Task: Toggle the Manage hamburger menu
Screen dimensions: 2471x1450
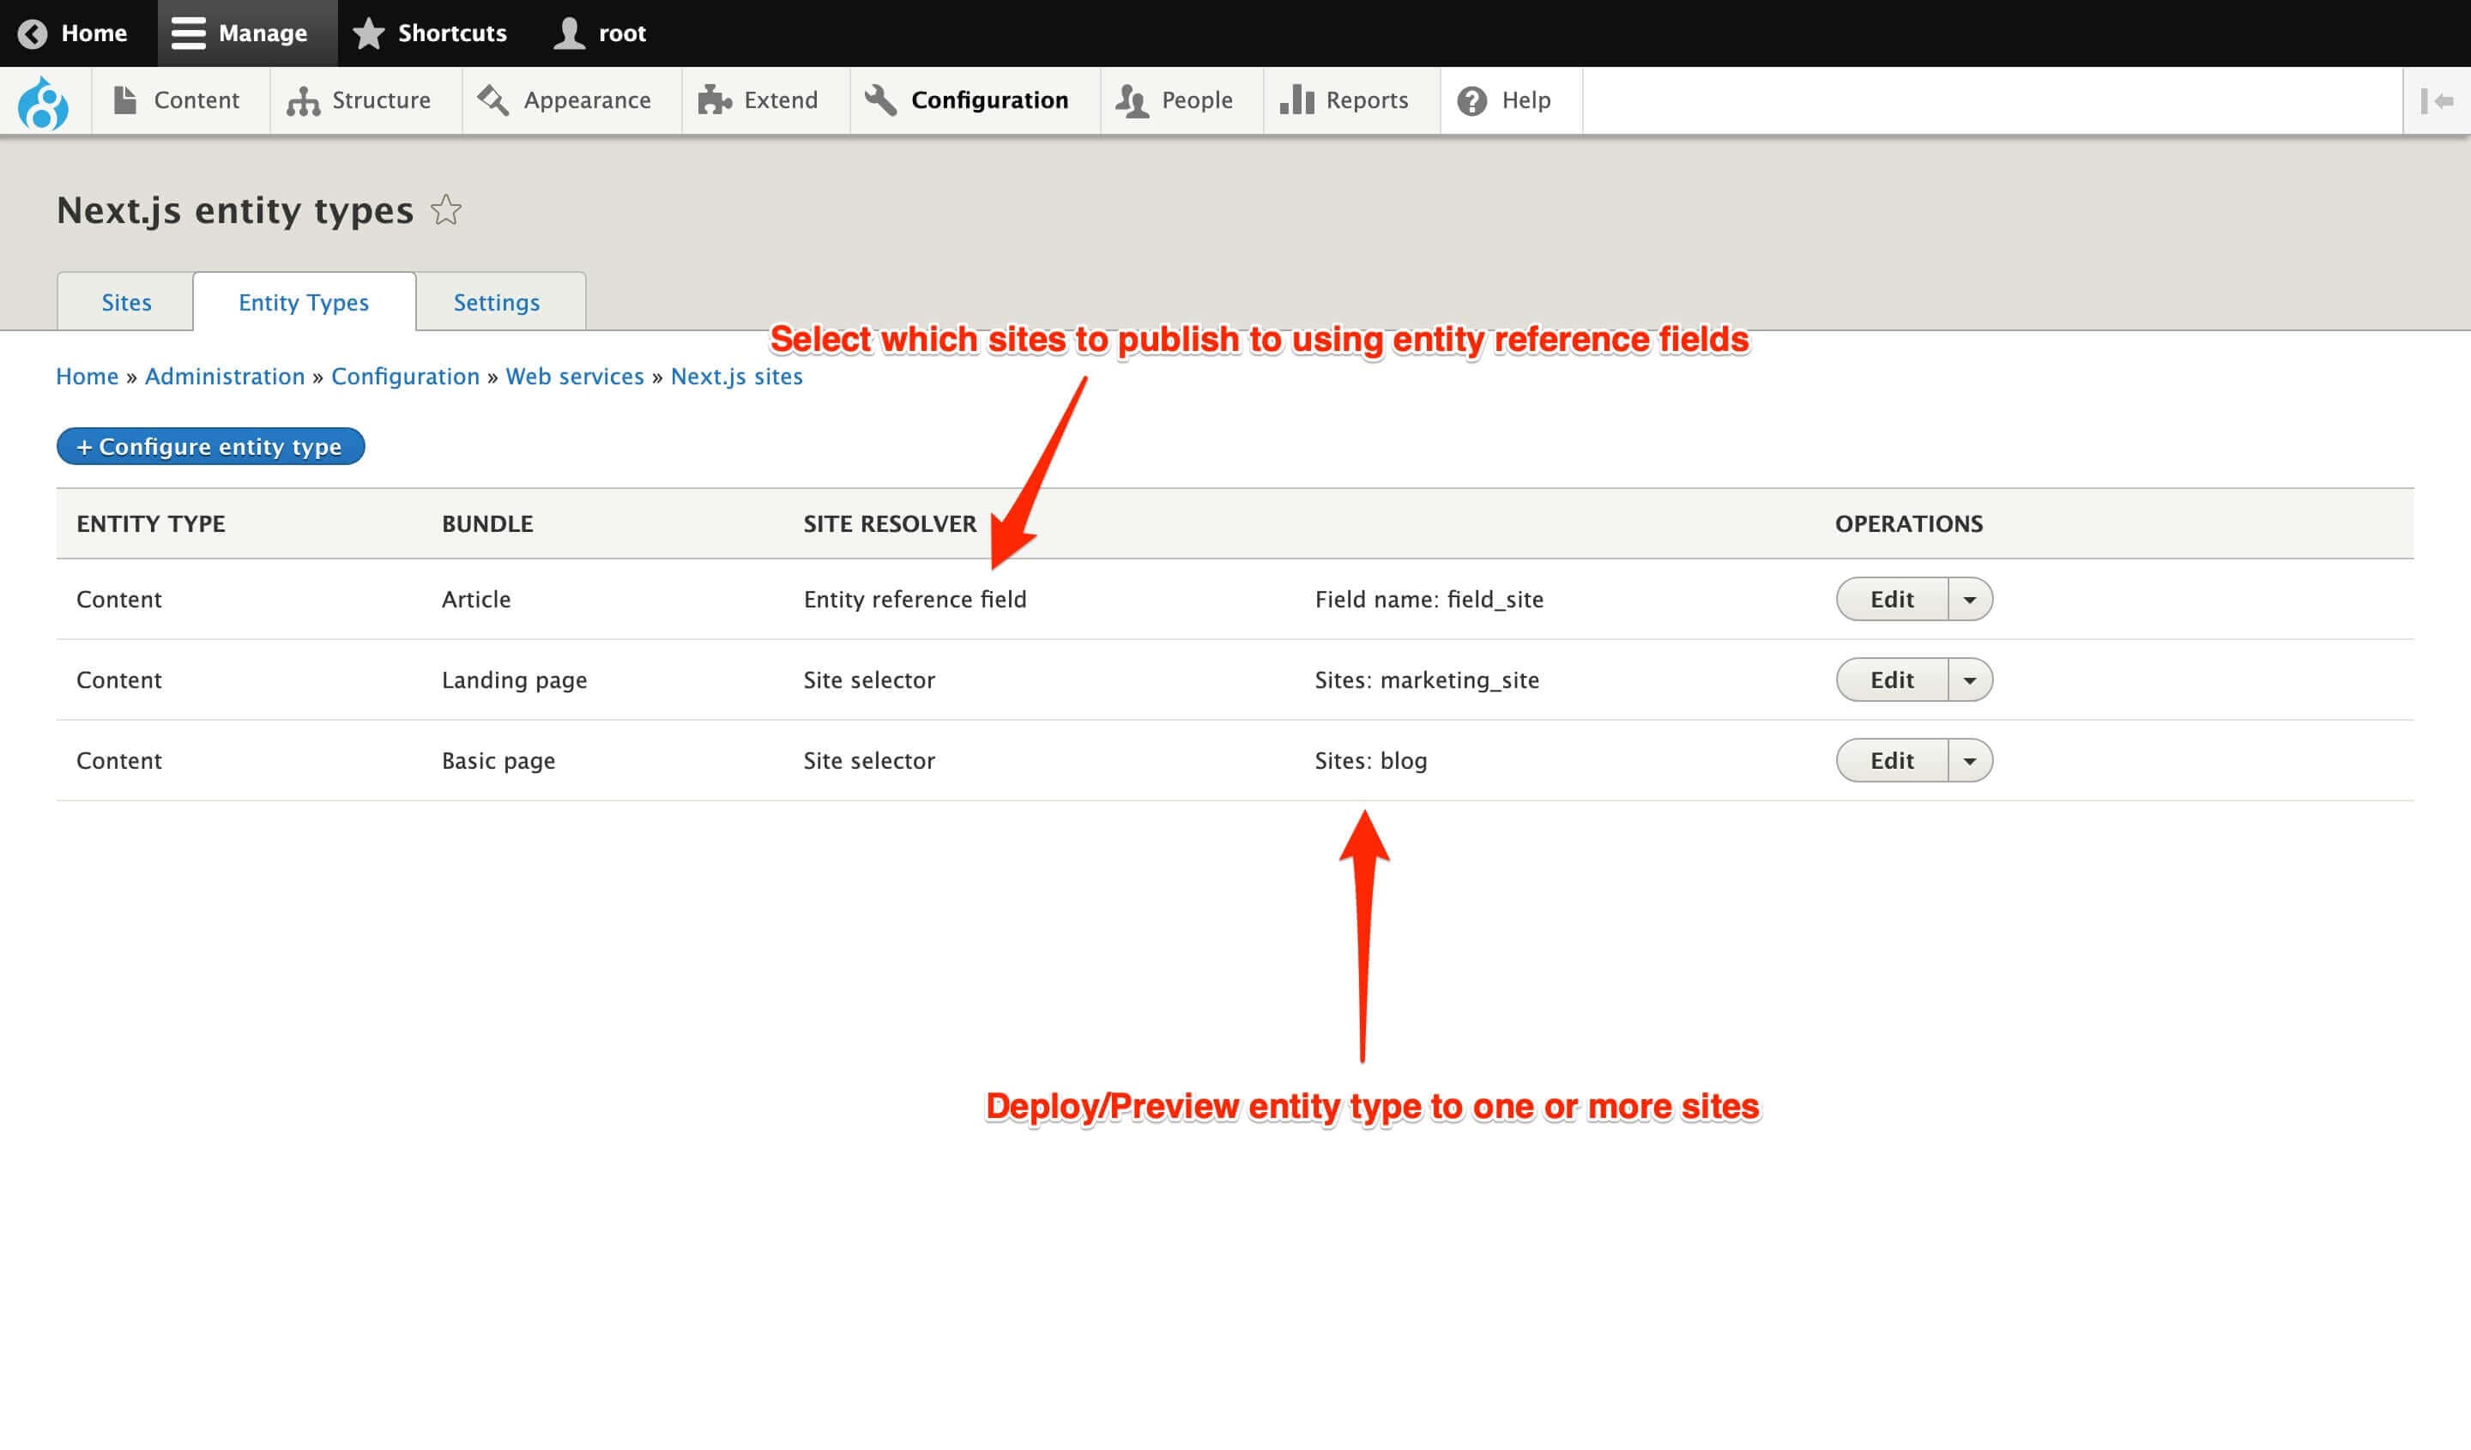Action: coord(247,33)
